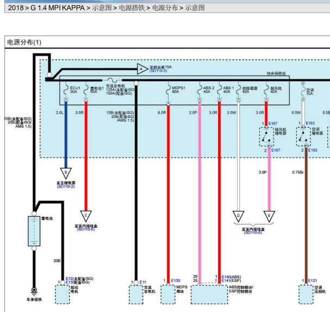
Task: Click the rear defogger 40A fuse symbol
Action: tap(238, 91)
